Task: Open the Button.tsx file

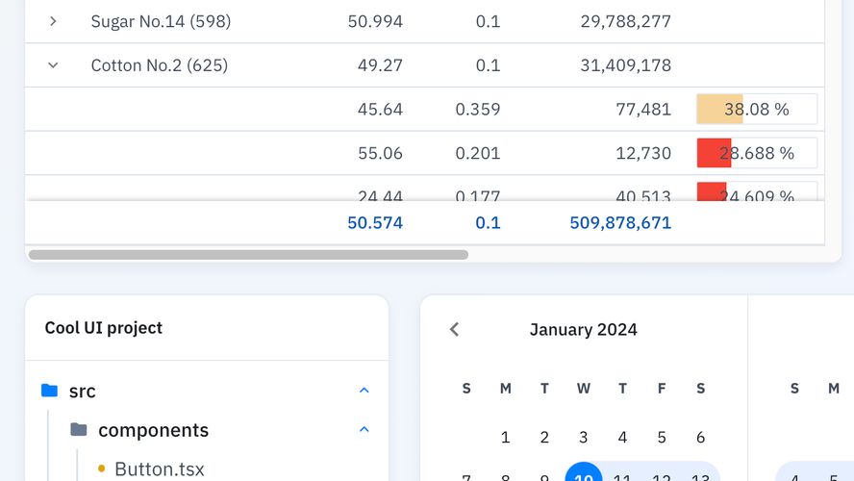Action: coord(159,468)
